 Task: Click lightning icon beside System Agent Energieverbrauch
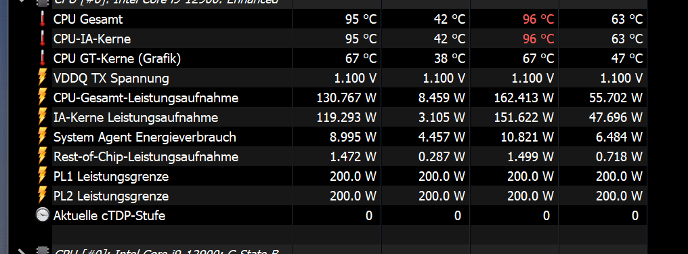point(43,137)
